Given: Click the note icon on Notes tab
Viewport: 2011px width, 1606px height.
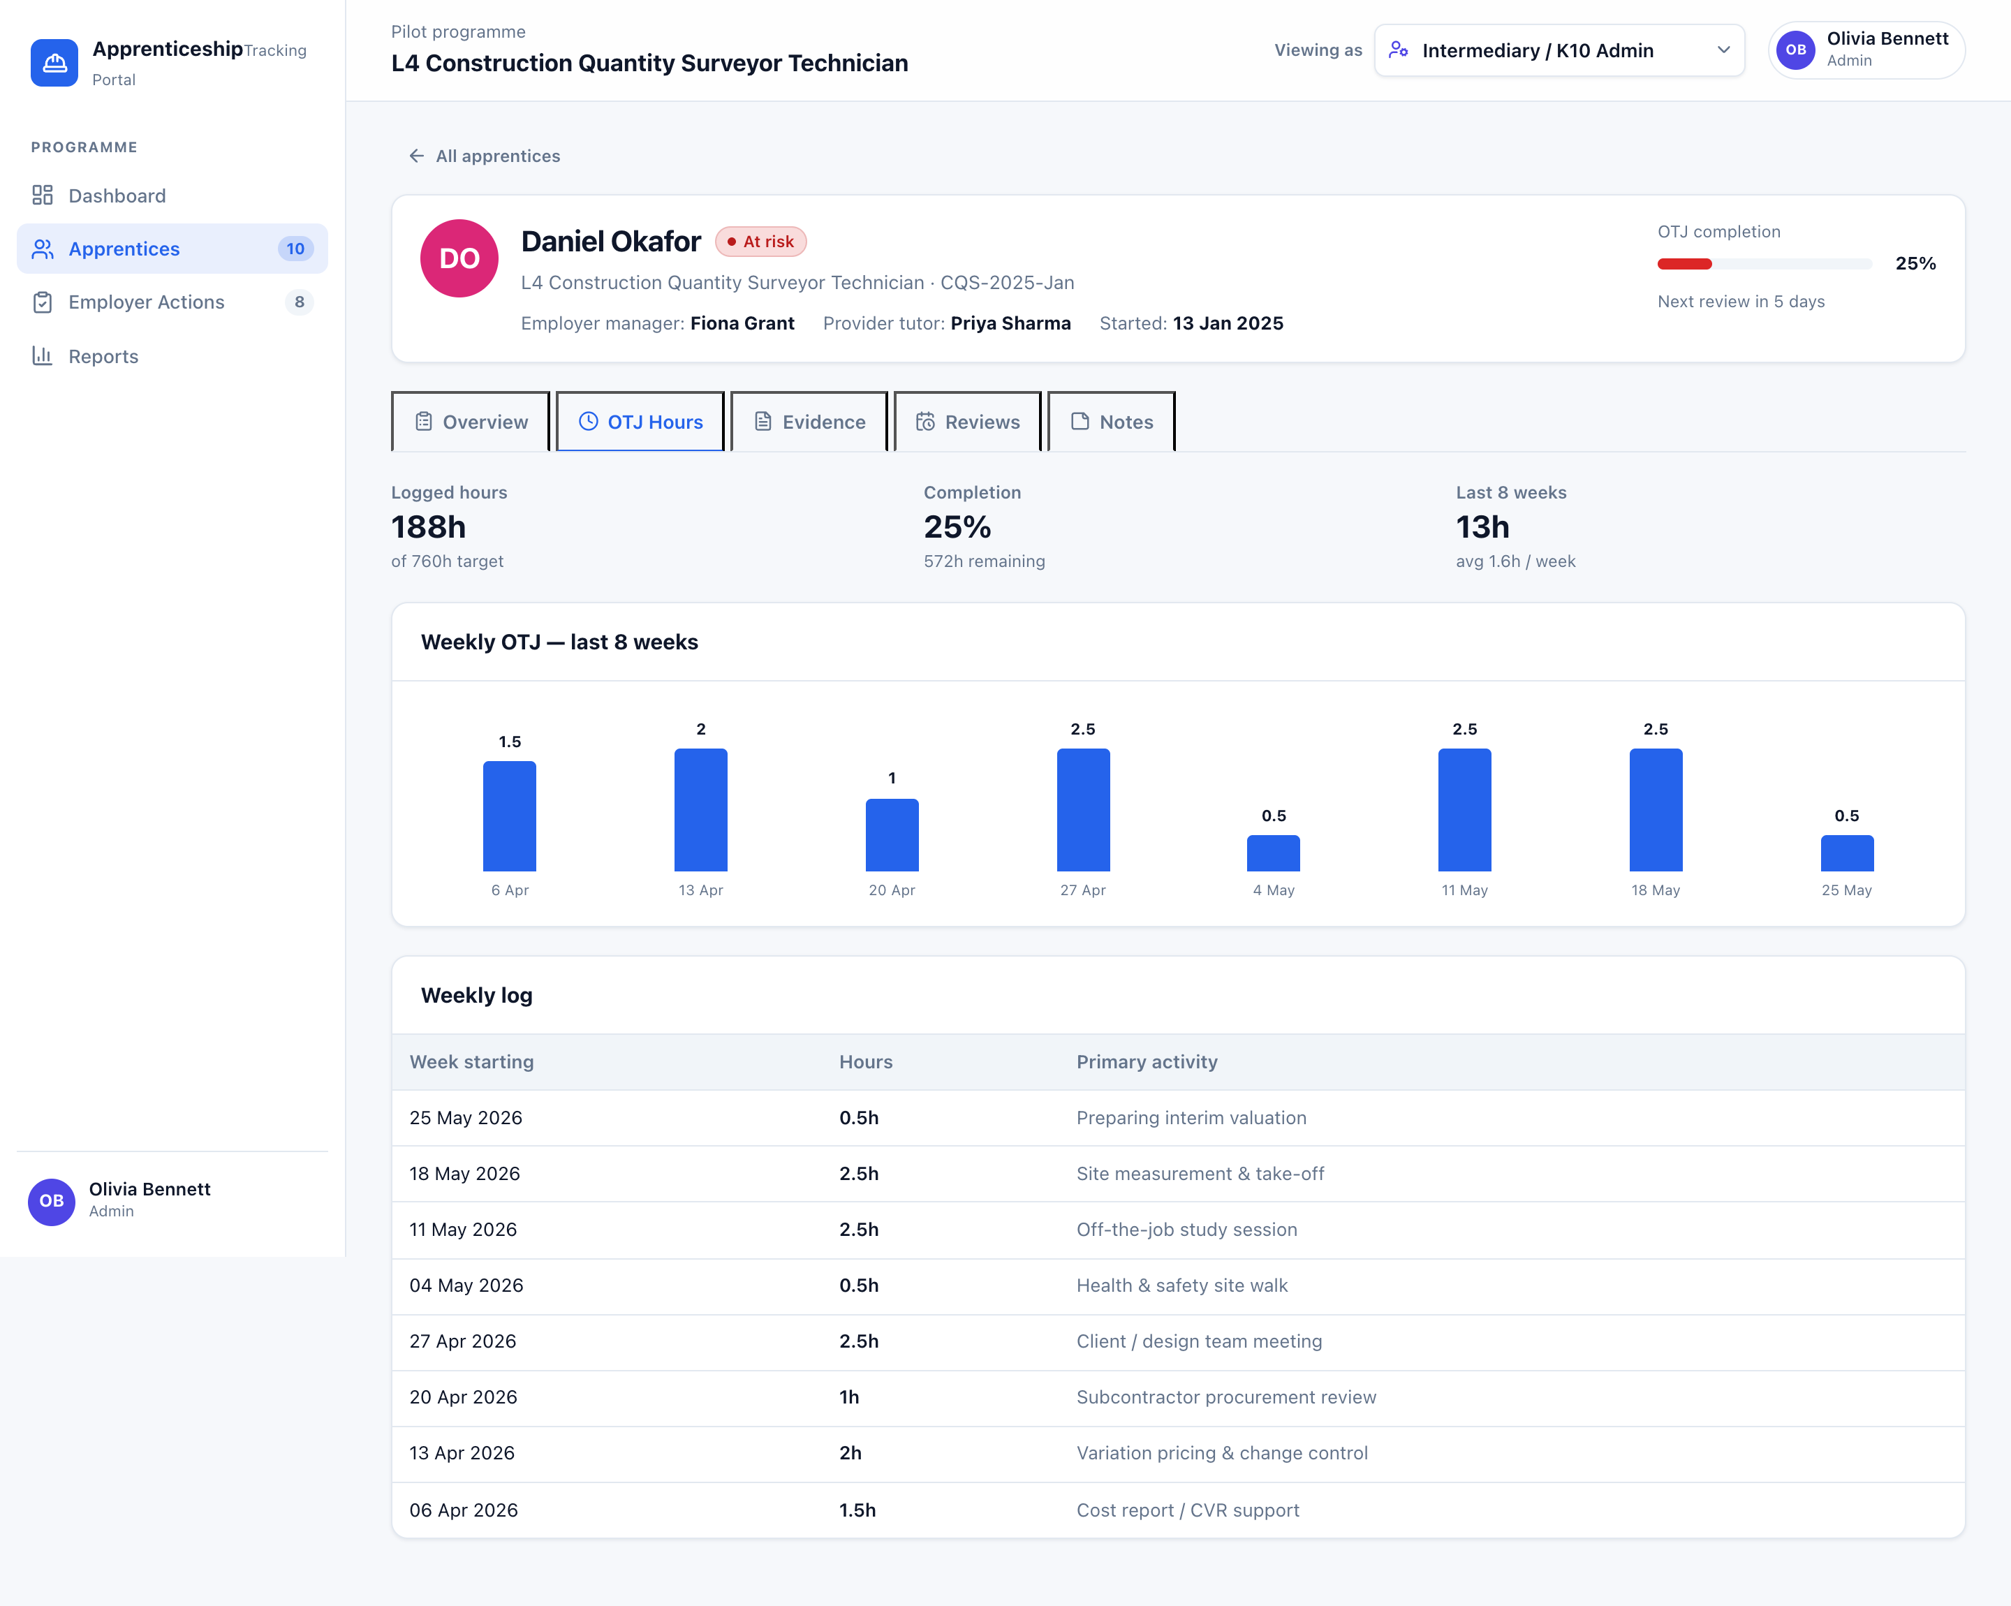Looking at the screenshot, I should click(x=1080, y=422).
